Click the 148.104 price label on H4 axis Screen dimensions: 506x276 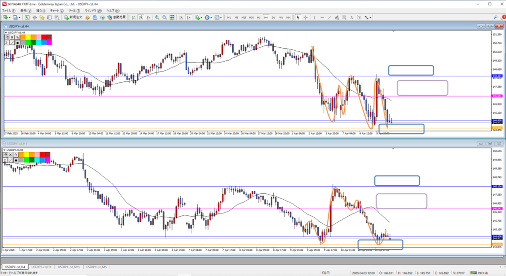(496, 76)
